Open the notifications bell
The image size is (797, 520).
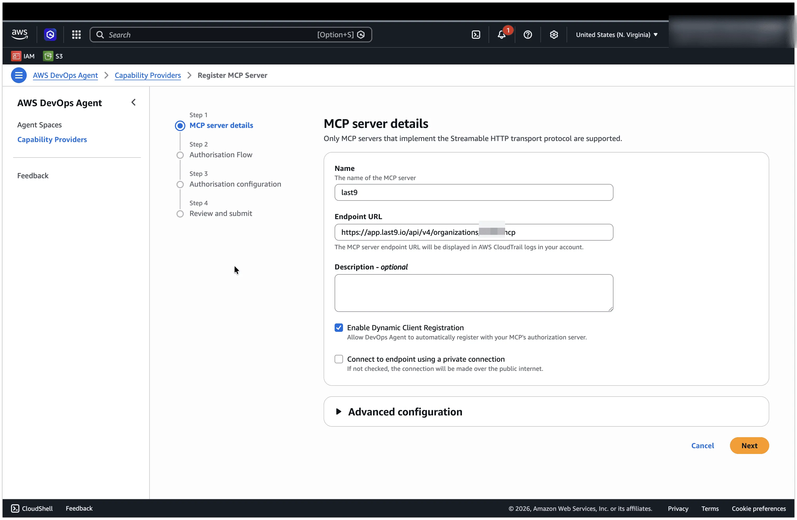point(502,35)
